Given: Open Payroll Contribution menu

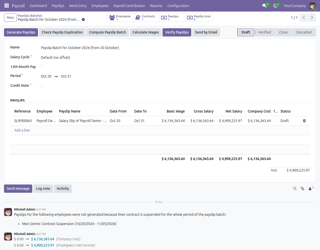Looking at the screenshot, I should 129,5.
